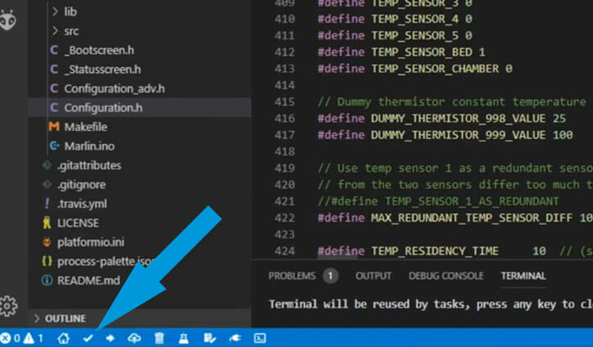Click TEMP_SENSOR_5 define text
The image size is (593, 347).
415,35
